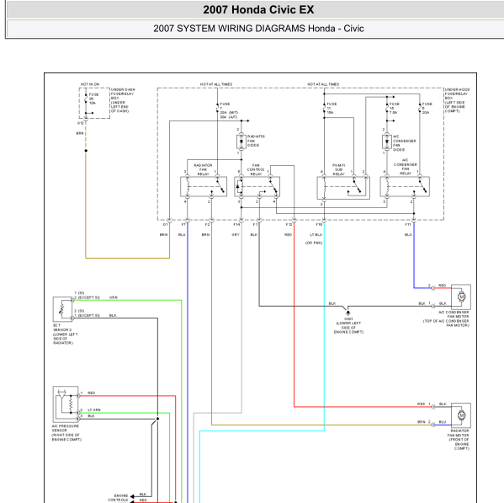
Task: Click the "ENGINE CONTROLS" label at bottom
Action: tap(118, 498)
